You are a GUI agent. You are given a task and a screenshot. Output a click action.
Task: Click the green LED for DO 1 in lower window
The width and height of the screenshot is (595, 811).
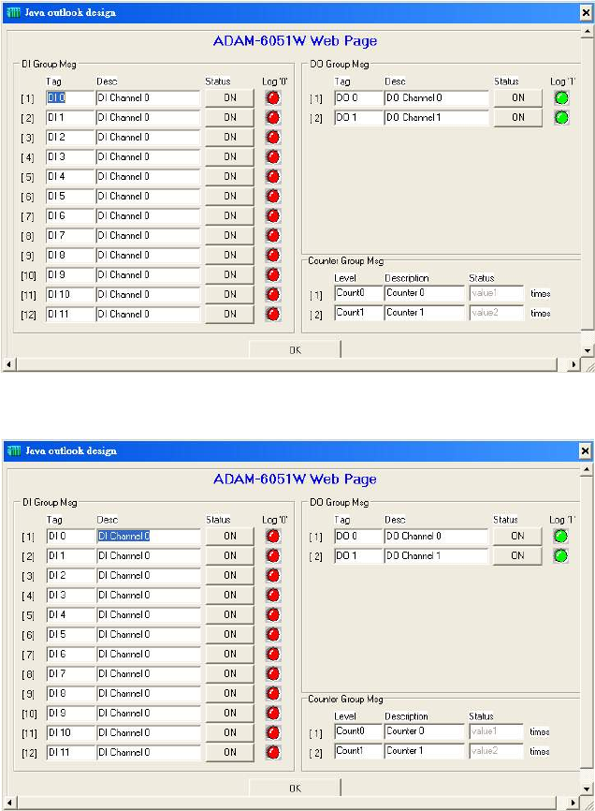[x=561, y=556]
